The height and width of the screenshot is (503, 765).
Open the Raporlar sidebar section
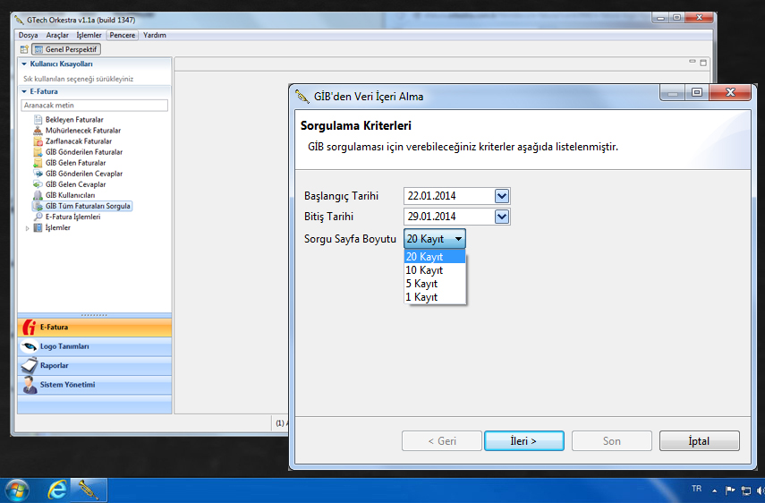(x=95, y=365)
